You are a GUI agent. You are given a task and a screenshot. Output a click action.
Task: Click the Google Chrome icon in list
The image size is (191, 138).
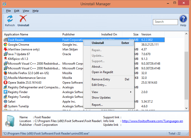click(x=6, y=44)
